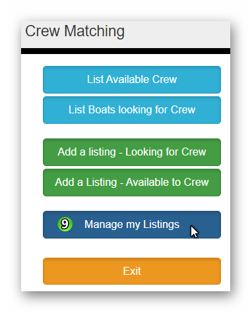Add a Listing – Available to Crew
Image resolution: width=252 pixels, height=313 pixels.
click(x=132, y=183)
